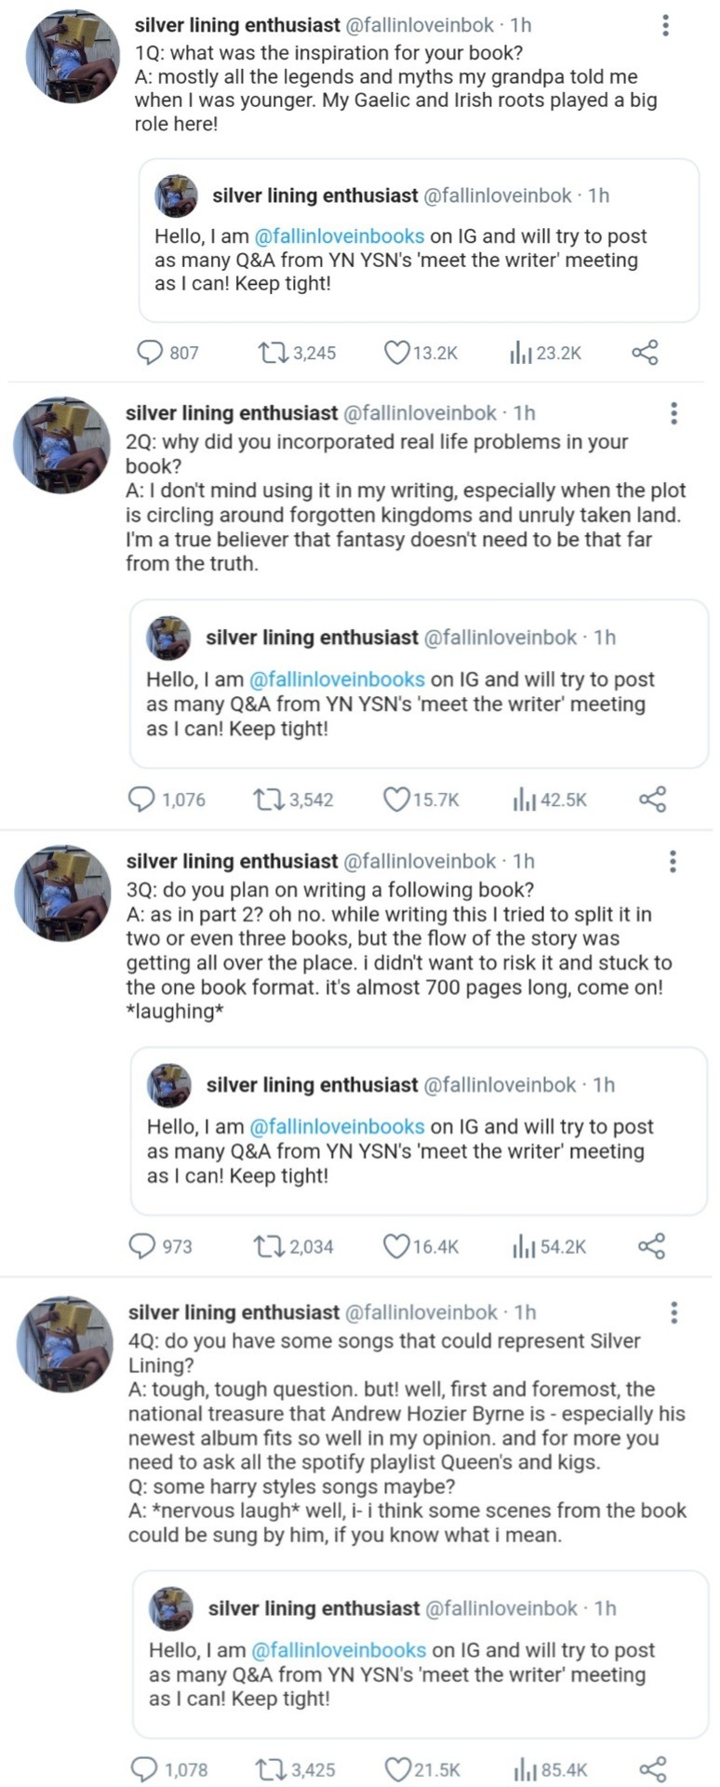Image resolution: width=720 pixels, height=1787 pixels.
Task: Share the 3Q following book tweet
Action: (x=651, y=1246)
